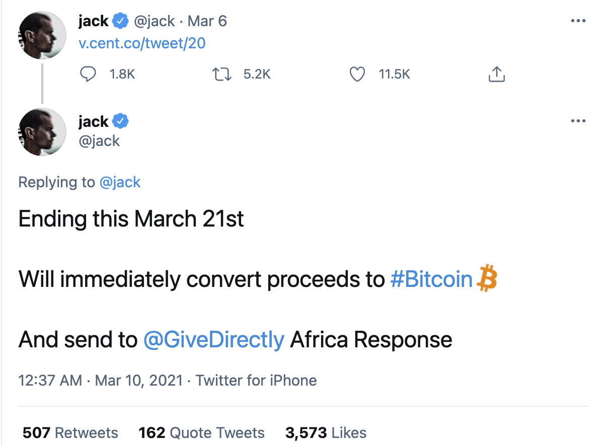
Task: Click the #Bitcoin hashtag
Action: click(431, 279)
